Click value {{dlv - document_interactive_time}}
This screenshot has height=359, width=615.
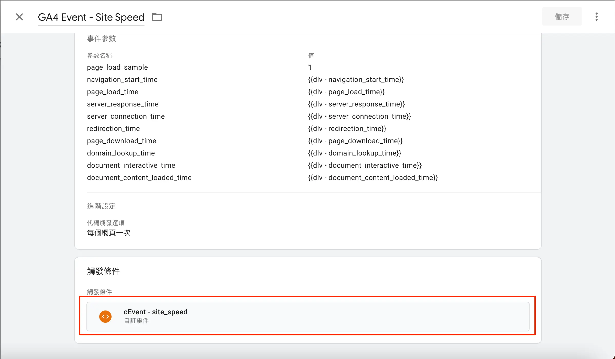click(365, 165)
